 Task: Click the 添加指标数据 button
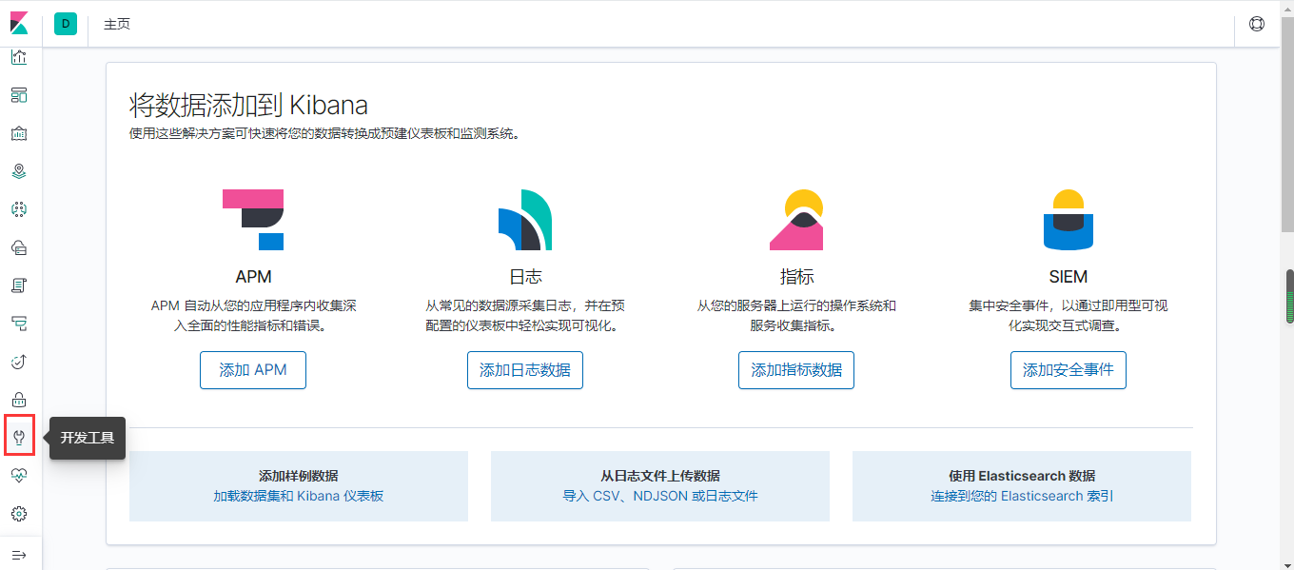[x=796, y=370]
